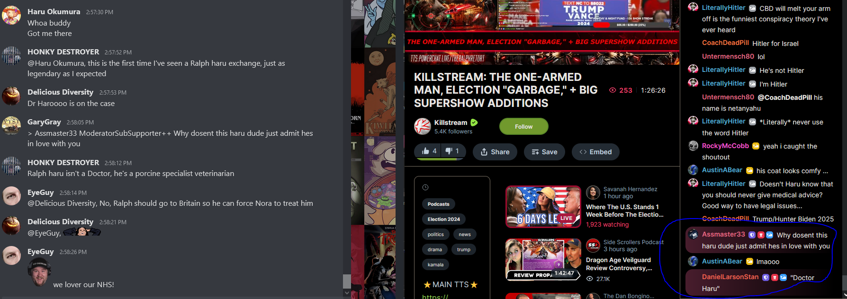Viewport: 847px width, 299px height.
Task: Click the Share button
Action: pyautogui.click(x=495, y=152)
